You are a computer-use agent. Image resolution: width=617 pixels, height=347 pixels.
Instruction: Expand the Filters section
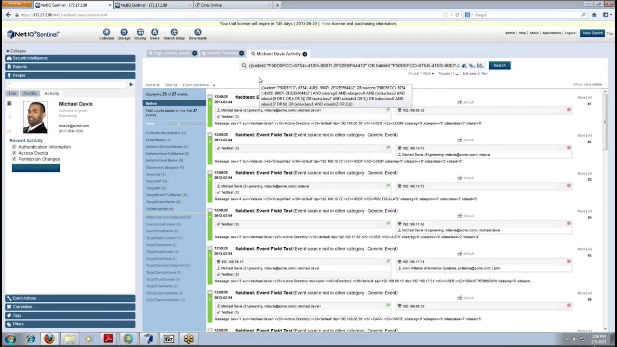[x=70, y=324]
